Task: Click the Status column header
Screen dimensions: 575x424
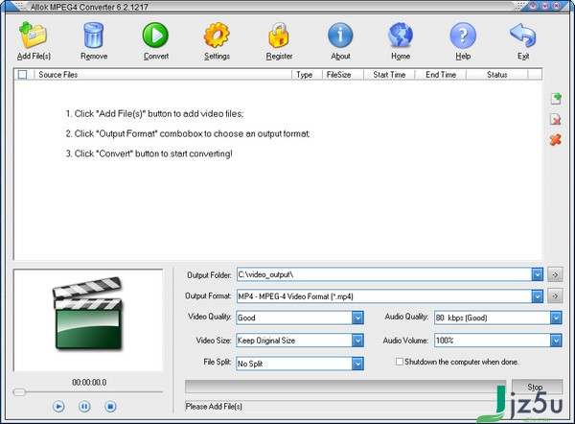Action: (x=497, y=75)
